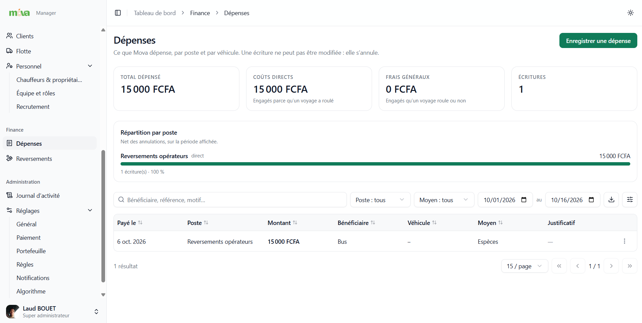Switch theme with the sun icon
The height and width of the screenshot is (323, 642).
tap(630, 13)
